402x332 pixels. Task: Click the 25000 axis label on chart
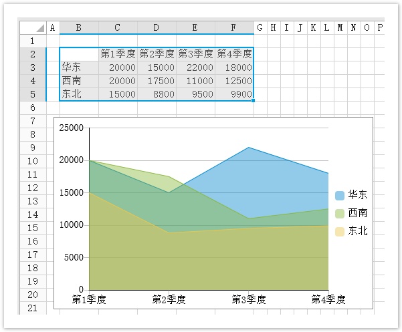pos(72,128)
